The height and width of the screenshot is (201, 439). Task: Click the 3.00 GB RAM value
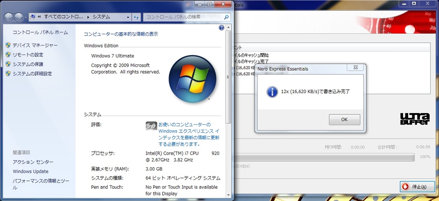[x=154, y=169]
